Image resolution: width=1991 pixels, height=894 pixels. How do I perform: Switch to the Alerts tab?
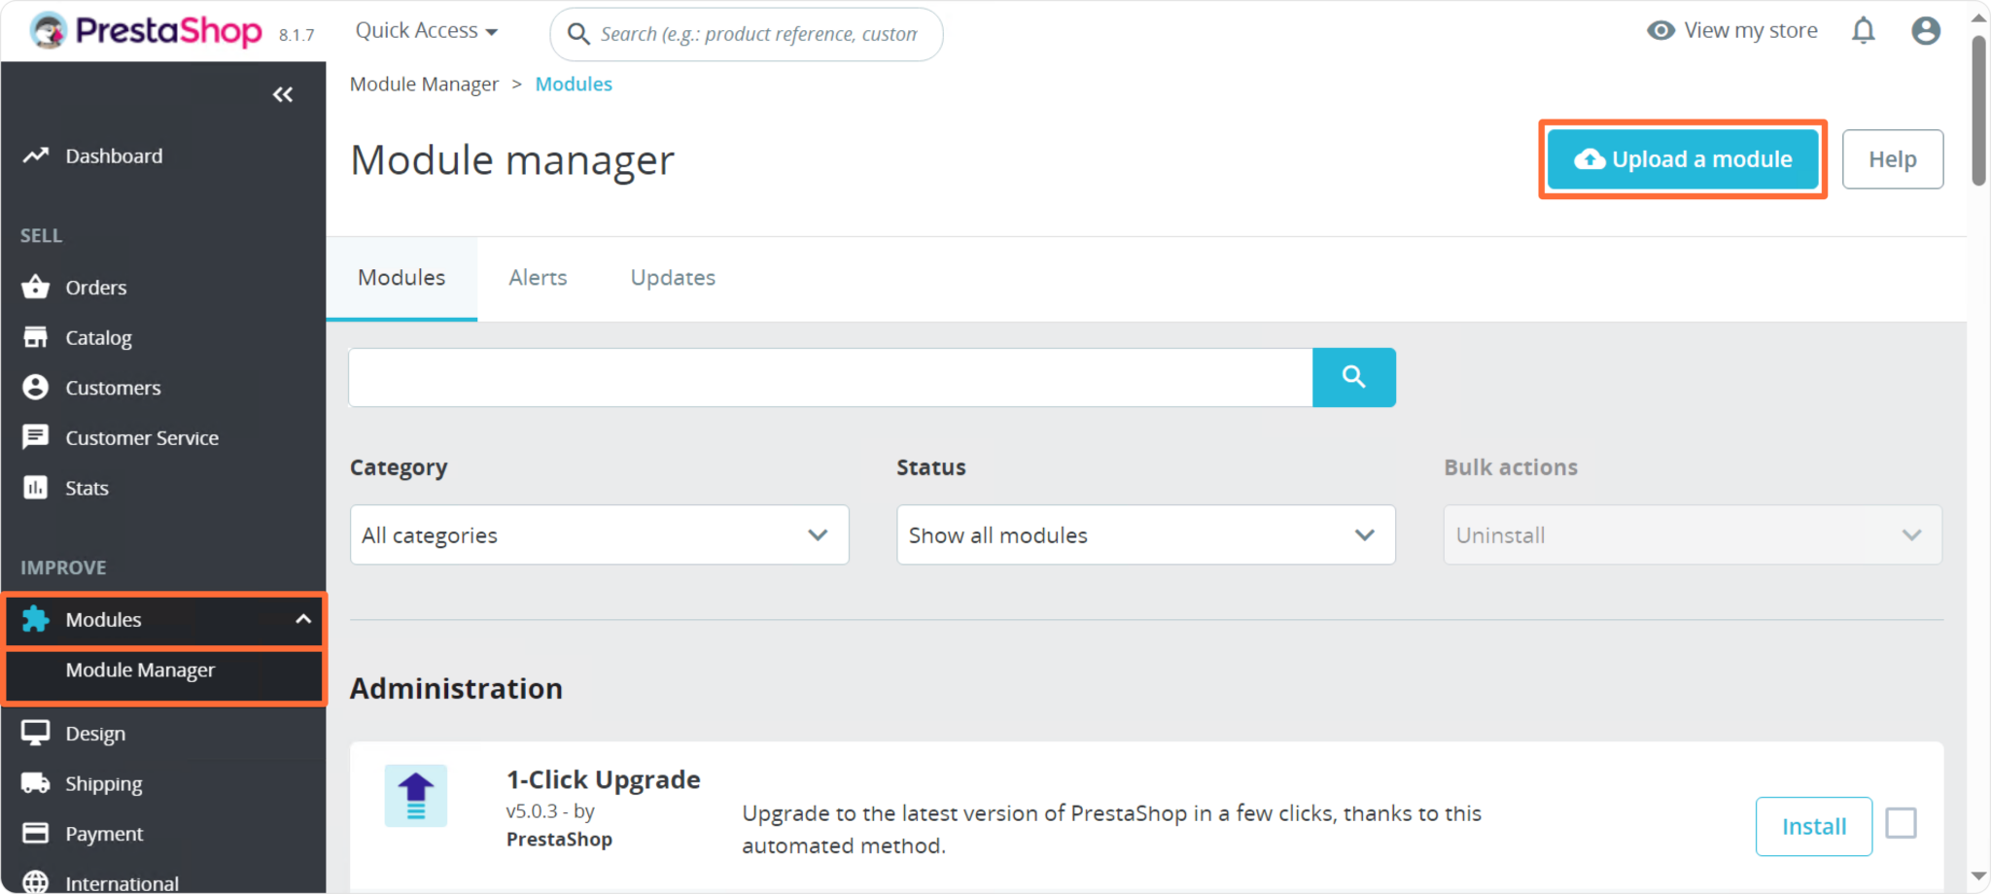(x=538, y=278)
